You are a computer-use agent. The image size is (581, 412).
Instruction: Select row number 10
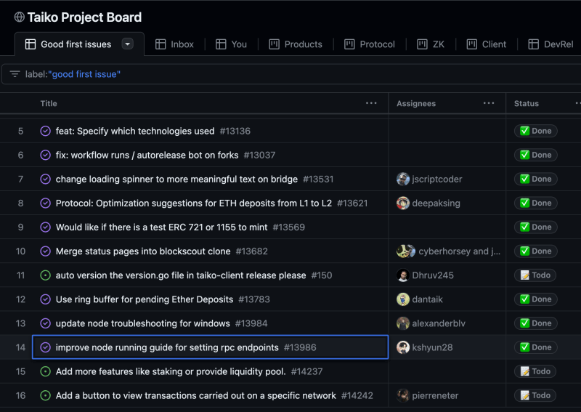[x=20, y=251]
